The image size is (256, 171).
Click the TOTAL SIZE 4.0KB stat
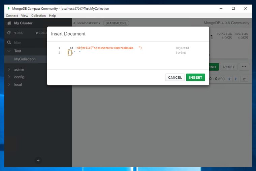[224, 36]
